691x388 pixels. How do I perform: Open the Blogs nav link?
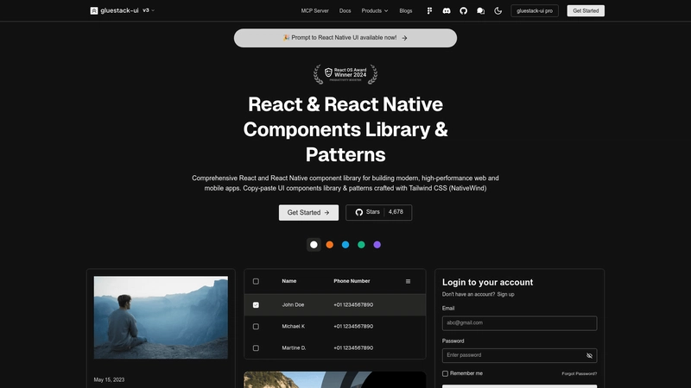pos(406,10)
